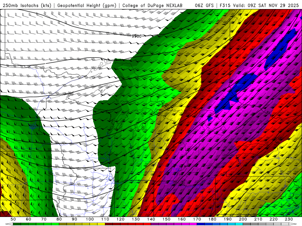This screenshot has height=226, width=302.
Task: Click the 'Geopotential Height (gpm)' header text
Action: pyautogui.click(x=87, y=6)
